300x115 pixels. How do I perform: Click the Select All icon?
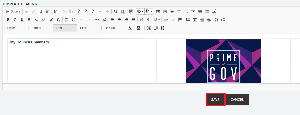tap(131, 11)
